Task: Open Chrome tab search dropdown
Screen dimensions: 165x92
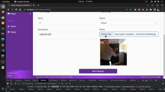Action: (x=148, y=5)
